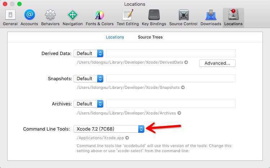Click the /Users/lidongxu/.../Snapshots path text
Image resolution: width=270 pixels, height=168 pixels.
[x=128, y=87]
